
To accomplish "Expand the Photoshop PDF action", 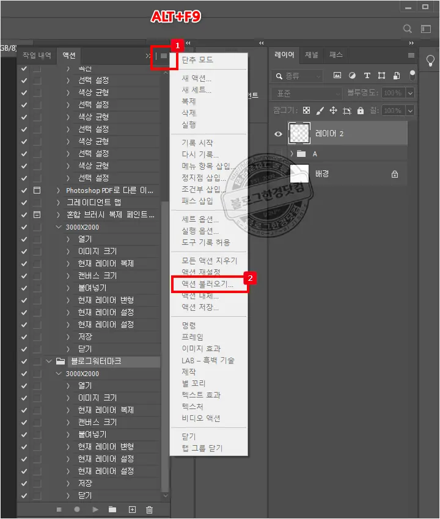I will [58, 191].
